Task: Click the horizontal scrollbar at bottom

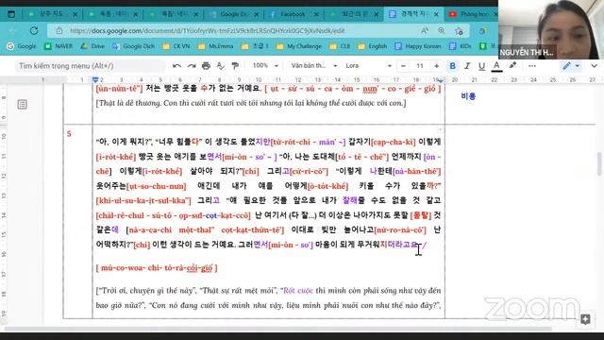Action: pyautogui.click(x=277, y=329)
